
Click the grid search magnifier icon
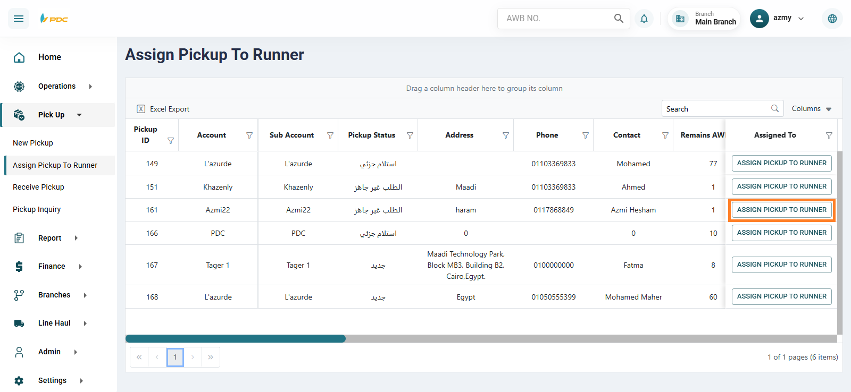775,108
